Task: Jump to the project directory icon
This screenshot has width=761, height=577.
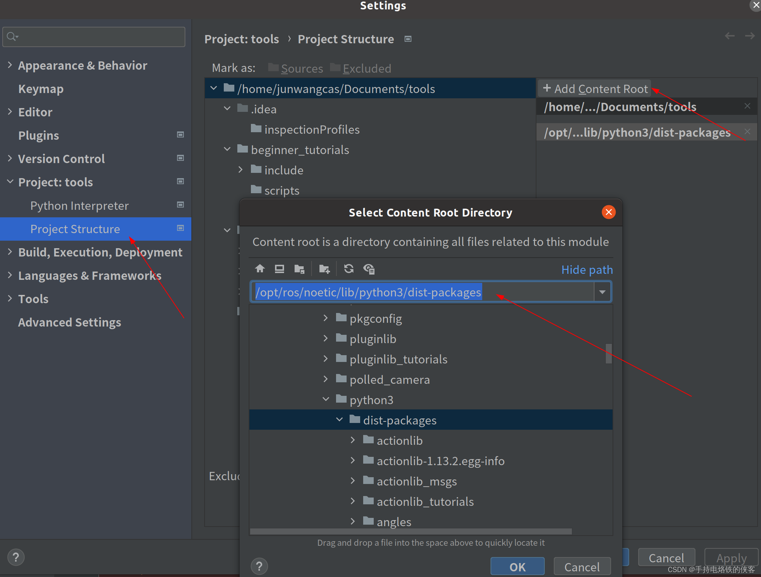Action: coord(300,269)
